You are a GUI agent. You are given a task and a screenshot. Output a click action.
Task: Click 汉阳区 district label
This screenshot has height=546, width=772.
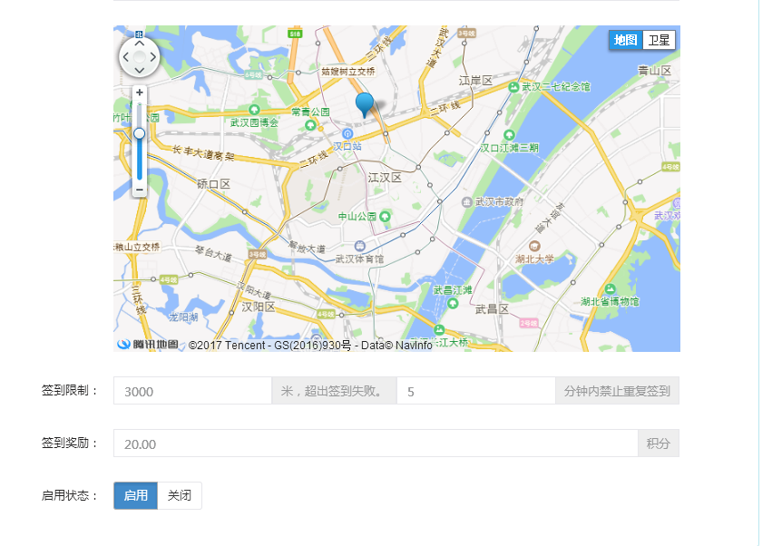tap(258, 307)
